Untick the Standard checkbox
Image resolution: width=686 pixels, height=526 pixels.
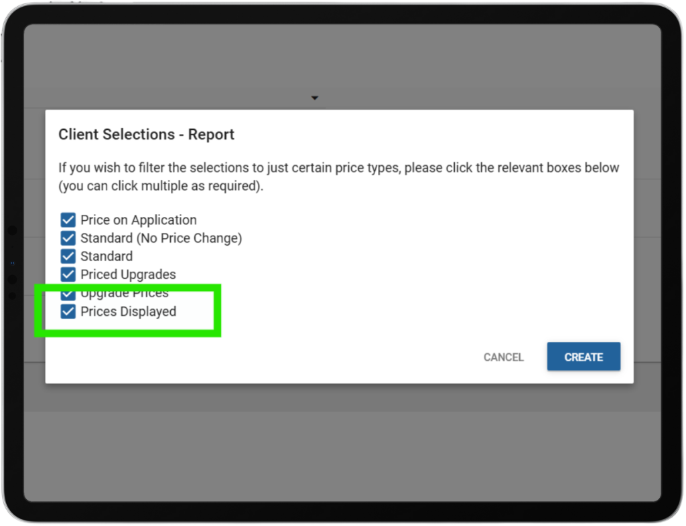(x=68, y=256)
